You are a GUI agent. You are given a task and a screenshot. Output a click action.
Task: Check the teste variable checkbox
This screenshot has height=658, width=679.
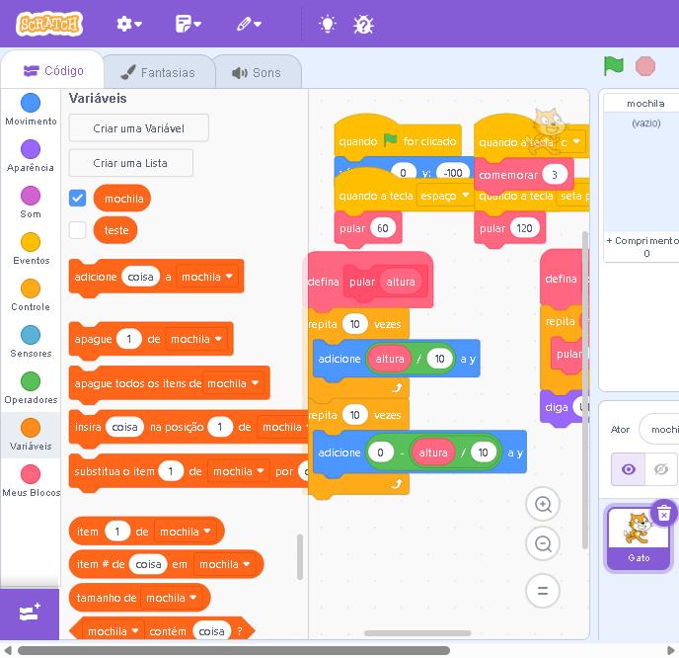tap(78, 230)
